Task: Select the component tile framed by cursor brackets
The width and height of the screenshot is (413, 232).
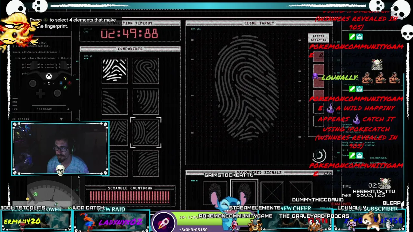Action: click(146, 133)
